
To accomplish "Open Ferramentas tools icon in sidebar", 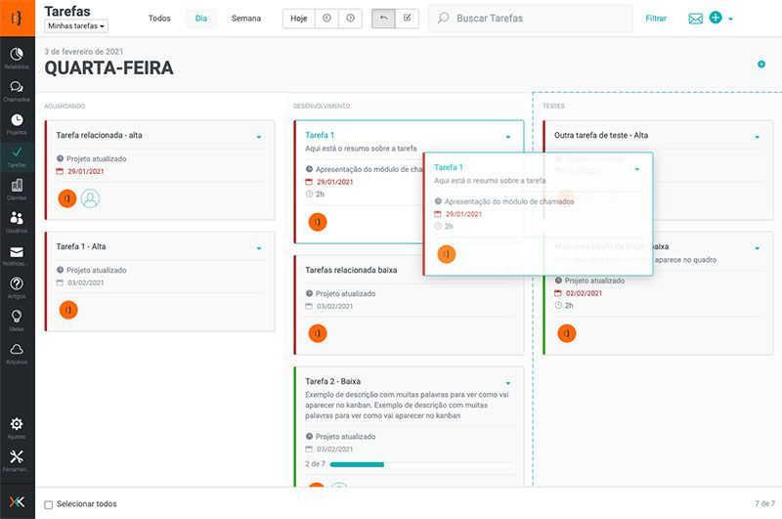I will click(x=17, y=460).
